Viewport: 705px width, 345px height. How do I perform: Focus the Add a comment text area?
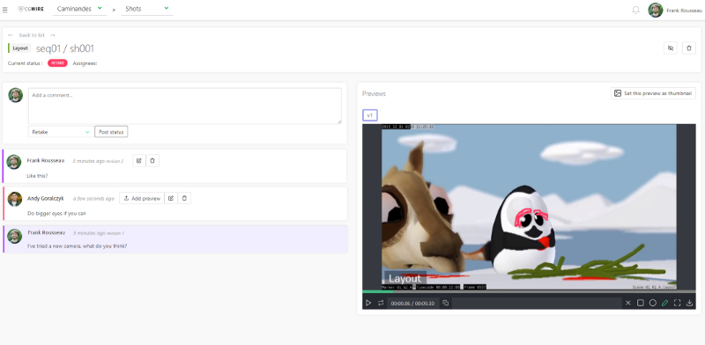[185, 106]
